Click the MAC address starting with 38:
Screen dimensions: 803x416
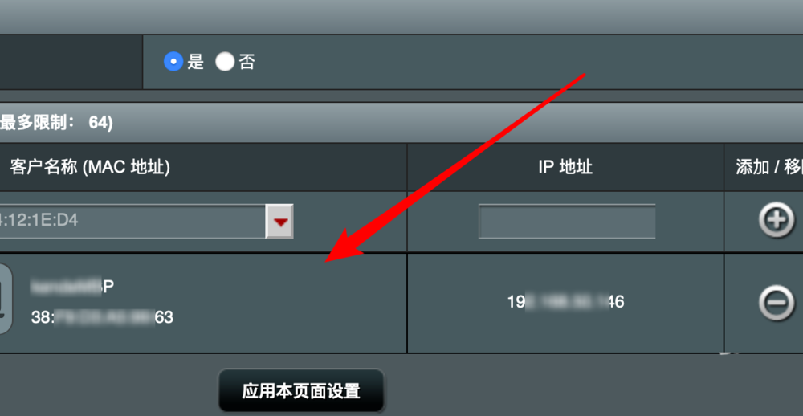102,318
